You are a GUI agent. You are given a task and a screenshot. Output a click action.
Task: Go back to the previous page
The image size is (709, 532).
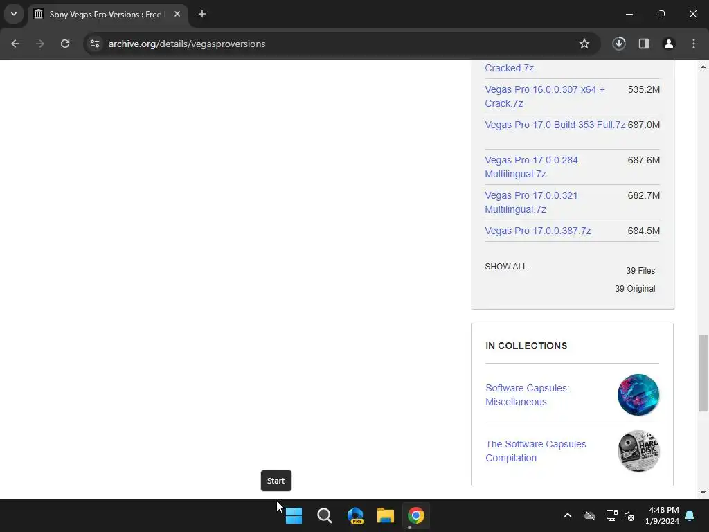click(15, 44)
